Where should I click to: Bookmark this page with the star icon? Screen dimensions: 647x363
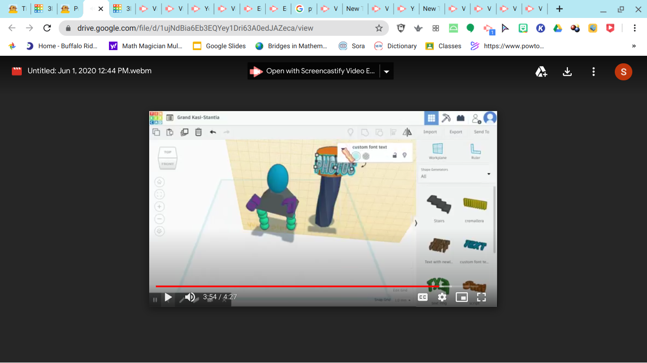(379, 28)
